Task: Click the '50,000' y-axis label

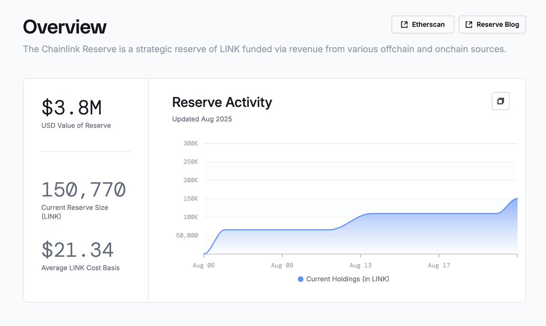Action: 187,236
